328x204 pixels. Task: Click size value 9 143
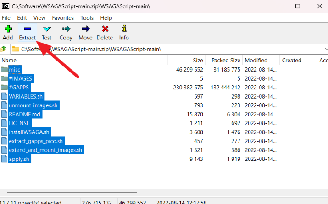(196, 159)
